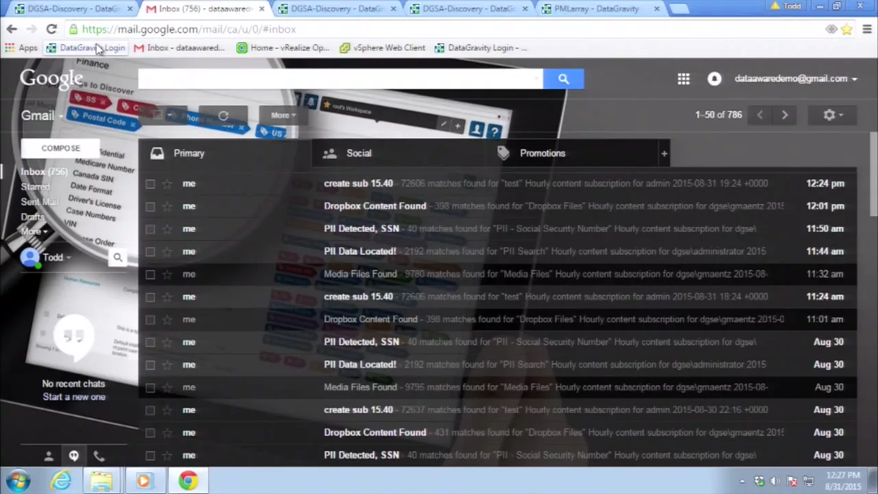Go to newer messages page arrow
The image size is (878, 494).
pos(759,115)
